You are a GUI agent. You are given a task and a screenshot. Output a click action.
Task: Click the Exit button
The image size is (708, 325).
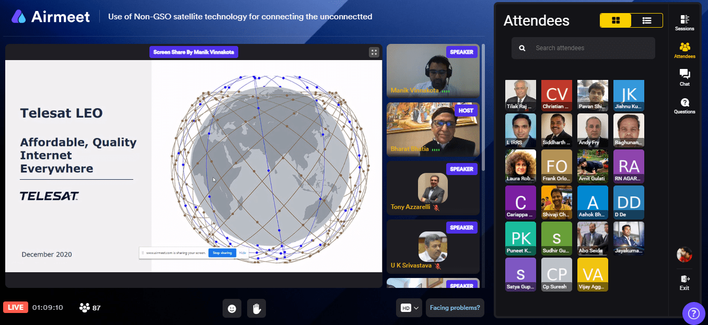[x=684, y=283]
